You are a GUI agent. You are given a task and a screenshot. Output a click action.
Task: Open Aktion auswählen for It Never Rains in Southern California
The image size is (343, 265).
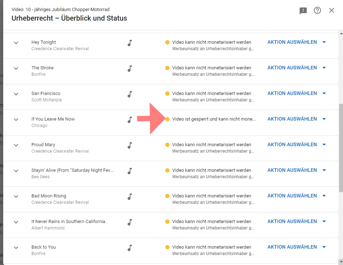(297, 221)
